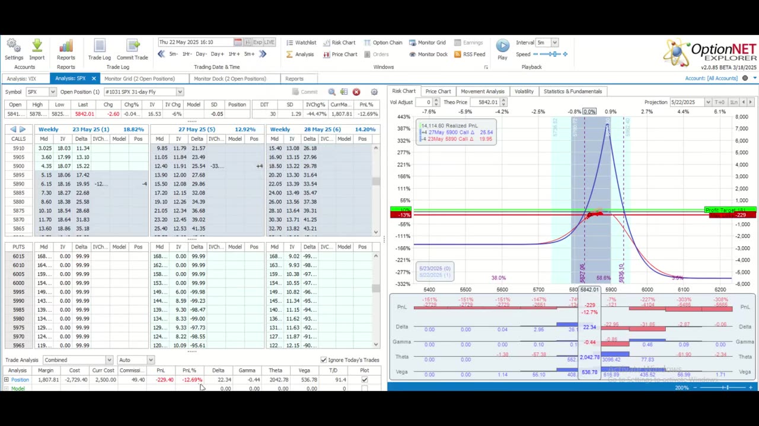Image resolution: width=759 pixels, height=426 pixels.
Task: Open the Open Position selection dropdown
Action: pyautogui.click(x=180, y=92)
